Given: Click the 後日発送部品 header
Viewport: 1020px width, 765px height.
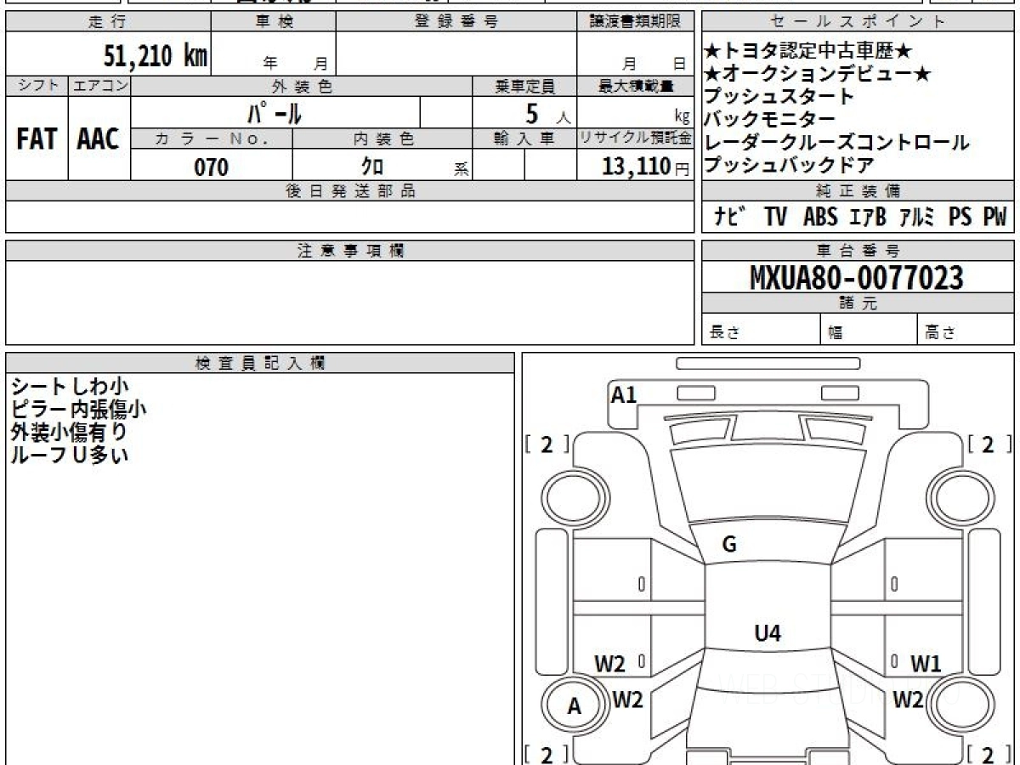Looking at the screenshot, I should tap(350, 191).
